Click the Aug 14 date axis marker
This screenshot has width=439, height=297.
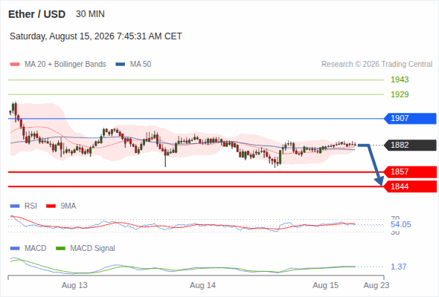pyautogui.click(x=202, y=285)
